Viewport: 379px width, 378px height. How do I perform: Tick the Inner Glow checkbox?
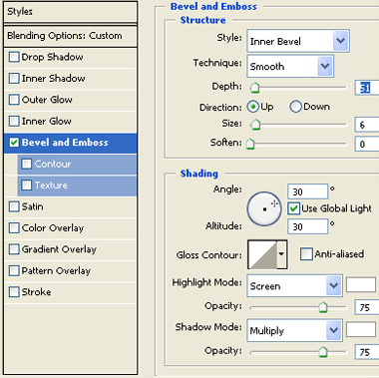point(14,121)
